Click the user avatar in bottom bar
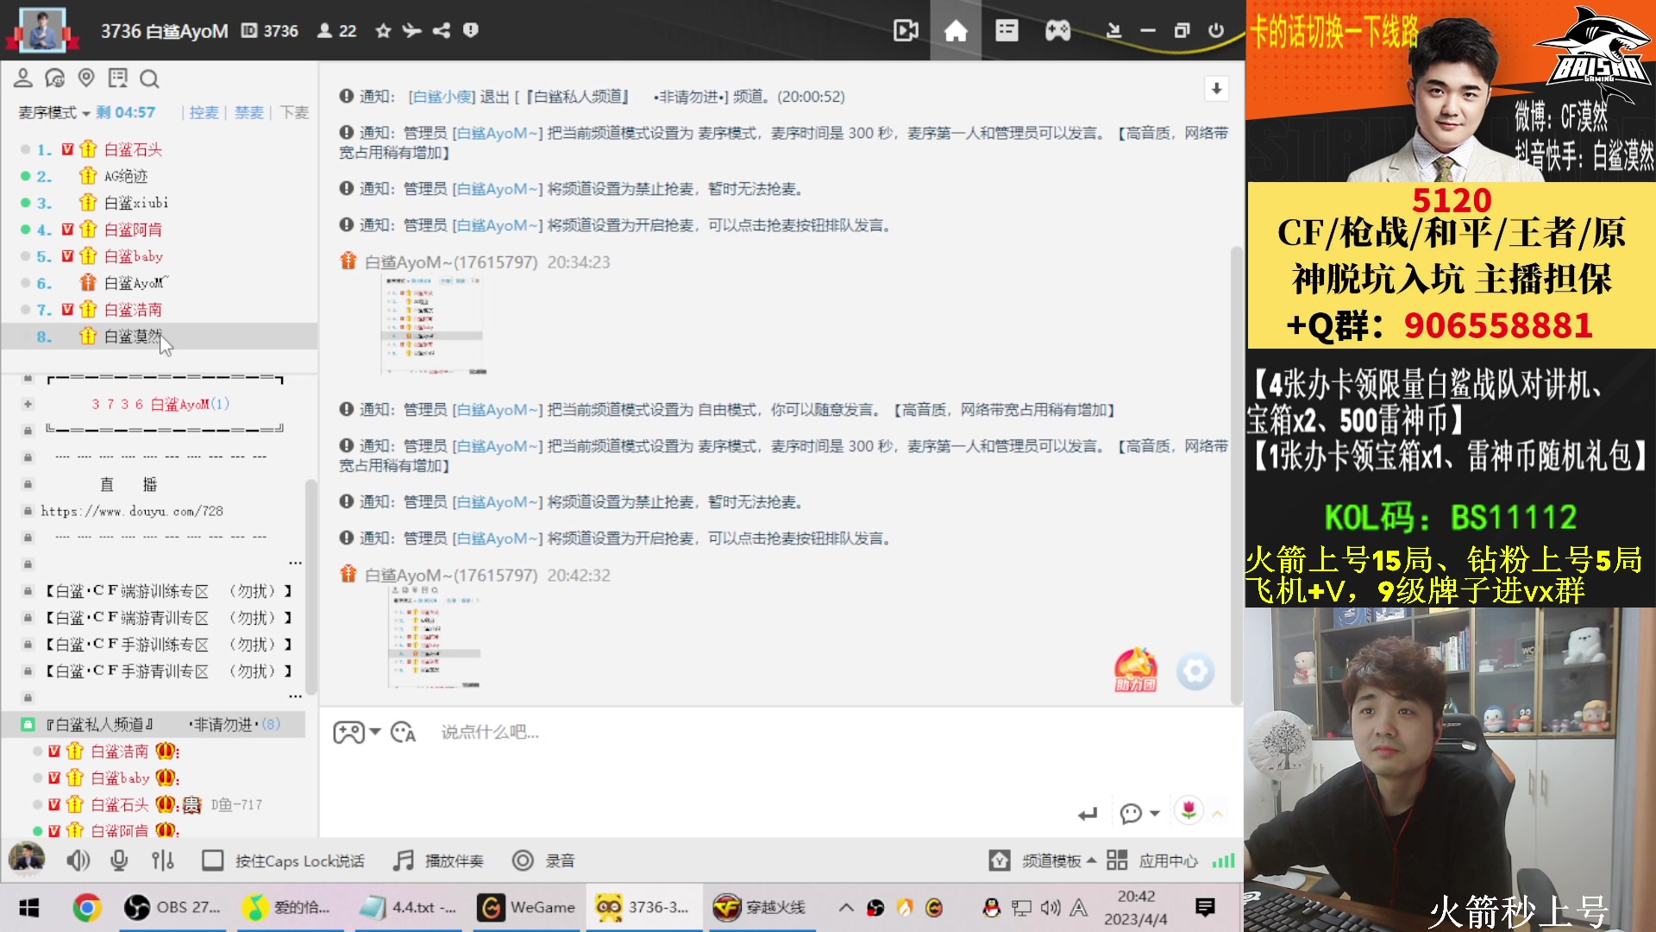The width and height of the screenshot is (1656, 932). pyautogui.click(x=27, y=860)
